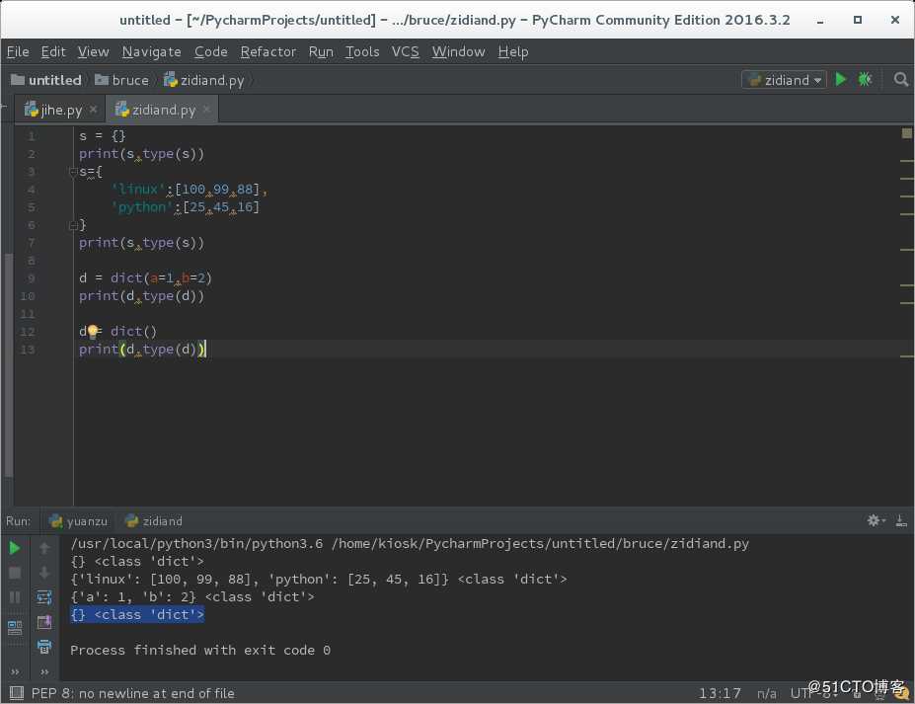This screenshot has height=704, width=915.
Task: Stop process button in Run panel
Action: (x=15, y=573)
